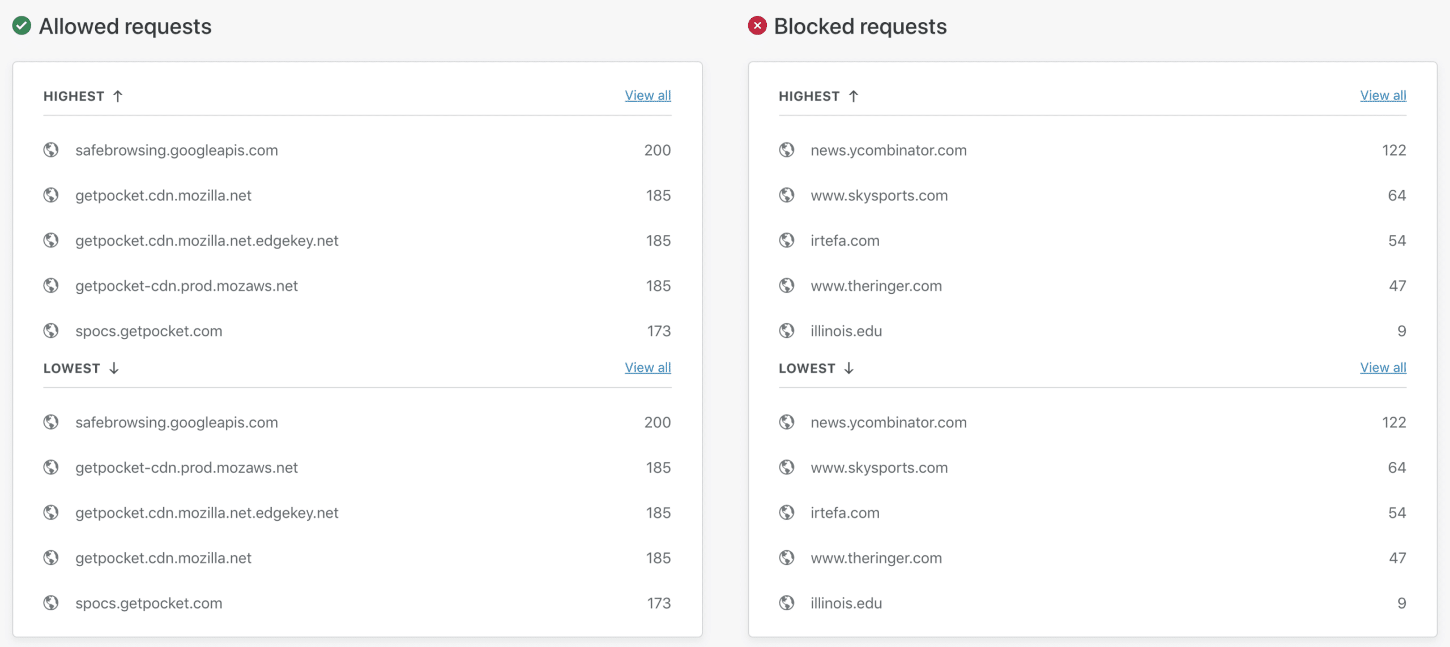Click the green check icon beside Allowed requests
Image resolution: width=1450 pixels, height=647 pixels.
coord(22,26)
